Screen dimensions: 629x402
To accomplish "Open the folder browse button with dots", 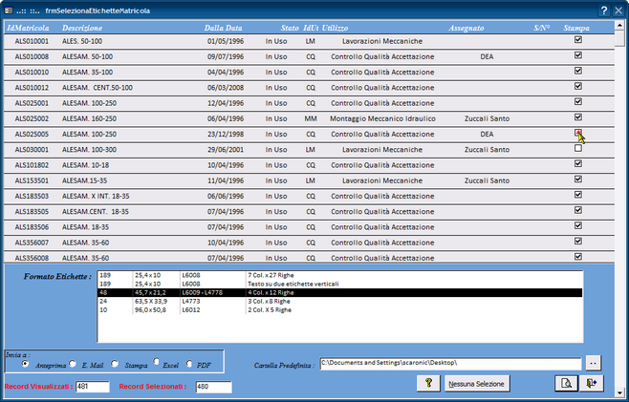I will click(x=594, y=363).
